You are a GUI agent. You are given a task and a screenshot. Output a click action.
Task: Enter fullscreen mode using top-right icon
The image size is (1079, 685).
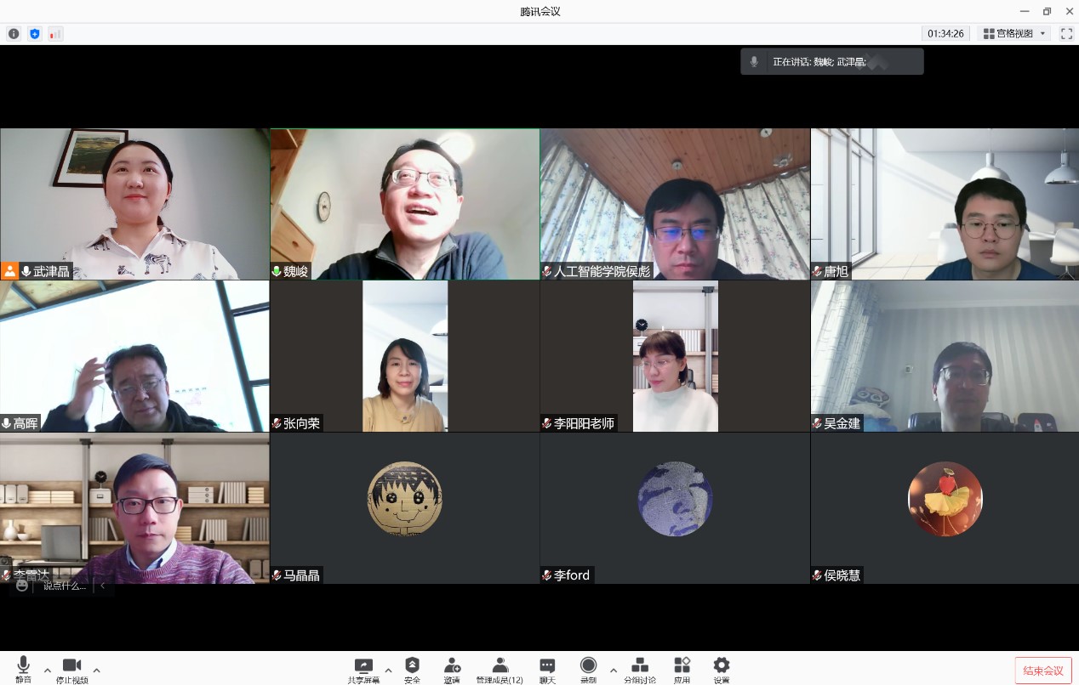(x=1066, y=34)
